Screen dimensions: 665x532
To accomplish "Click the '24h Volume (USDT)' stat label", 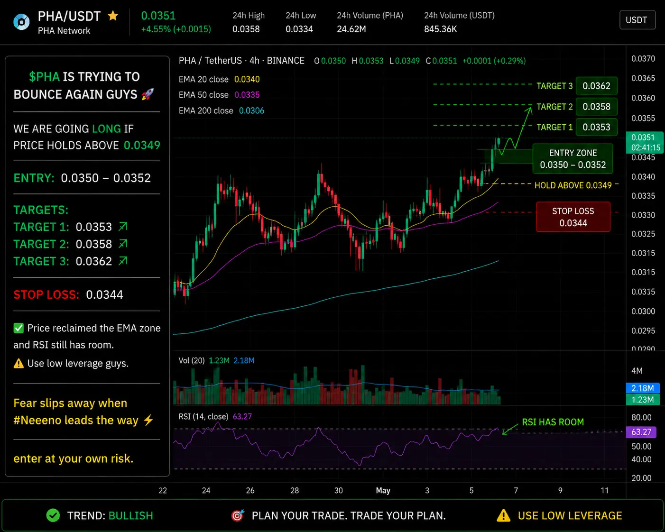I will point(459,15).
